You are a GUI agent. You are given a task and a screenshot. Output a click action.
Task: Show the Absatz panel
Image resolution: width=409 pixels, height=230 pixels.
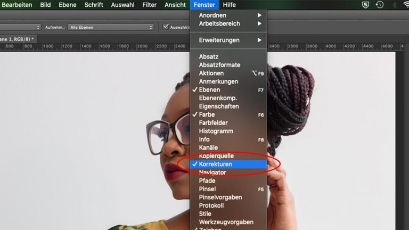coord(228,56)
